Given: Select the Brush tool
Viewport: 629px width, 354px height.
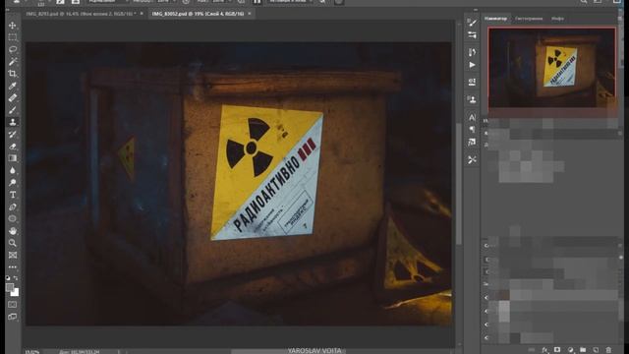Looking at the screenshot, I should [13, 109].
